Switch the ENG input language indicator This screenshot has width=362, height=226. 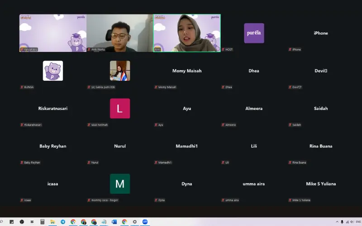[358, 222]
